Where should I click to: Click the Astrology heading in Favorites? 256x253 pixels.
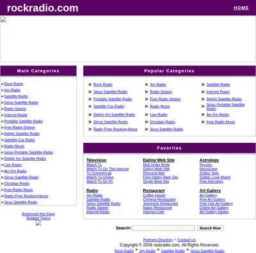pyautogui.click(x=209, y=160)
